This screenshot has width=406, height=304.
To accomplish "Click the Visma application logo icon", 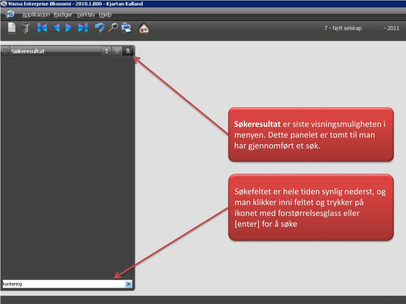I will pyautogui.click(x=10, y=14).
